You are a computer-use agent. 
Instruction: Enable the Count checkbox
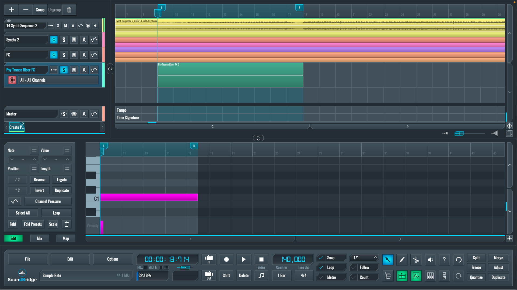pos(354,277)
